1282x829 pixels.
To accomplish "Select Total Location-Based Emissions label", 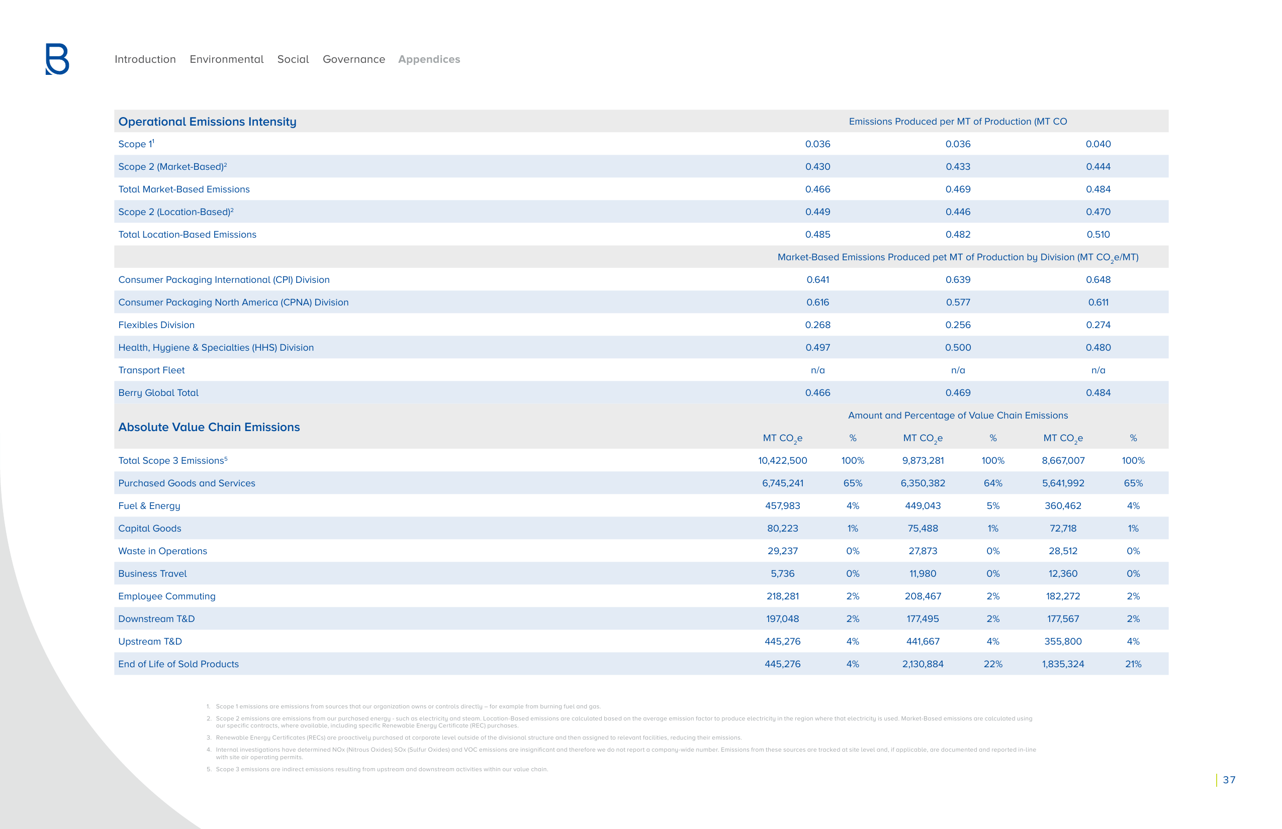I will [x=188, y=234].
